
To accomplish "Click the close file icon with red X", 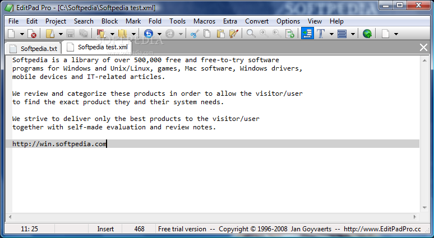I will coord(32,34).
